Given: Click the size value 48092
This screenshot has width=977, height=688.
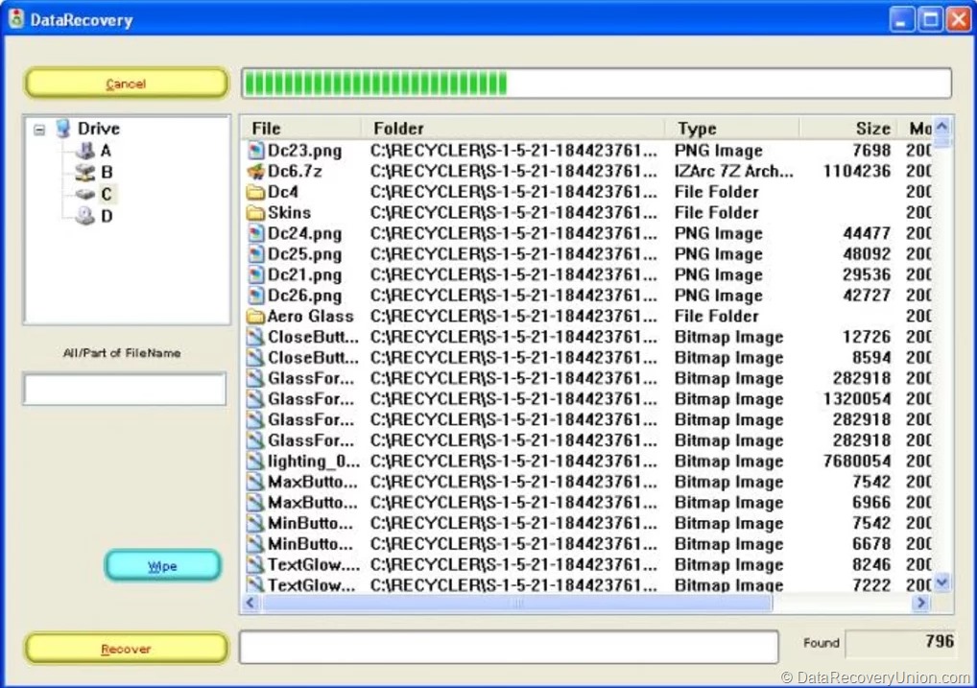Looking at the screenshot, I should click(x=867, y=253).
